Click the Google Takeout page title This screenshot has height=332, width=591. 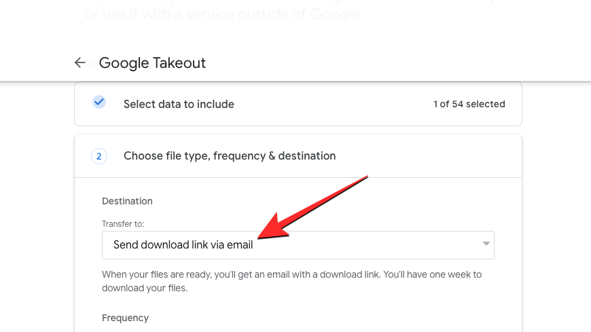point(152,63)
